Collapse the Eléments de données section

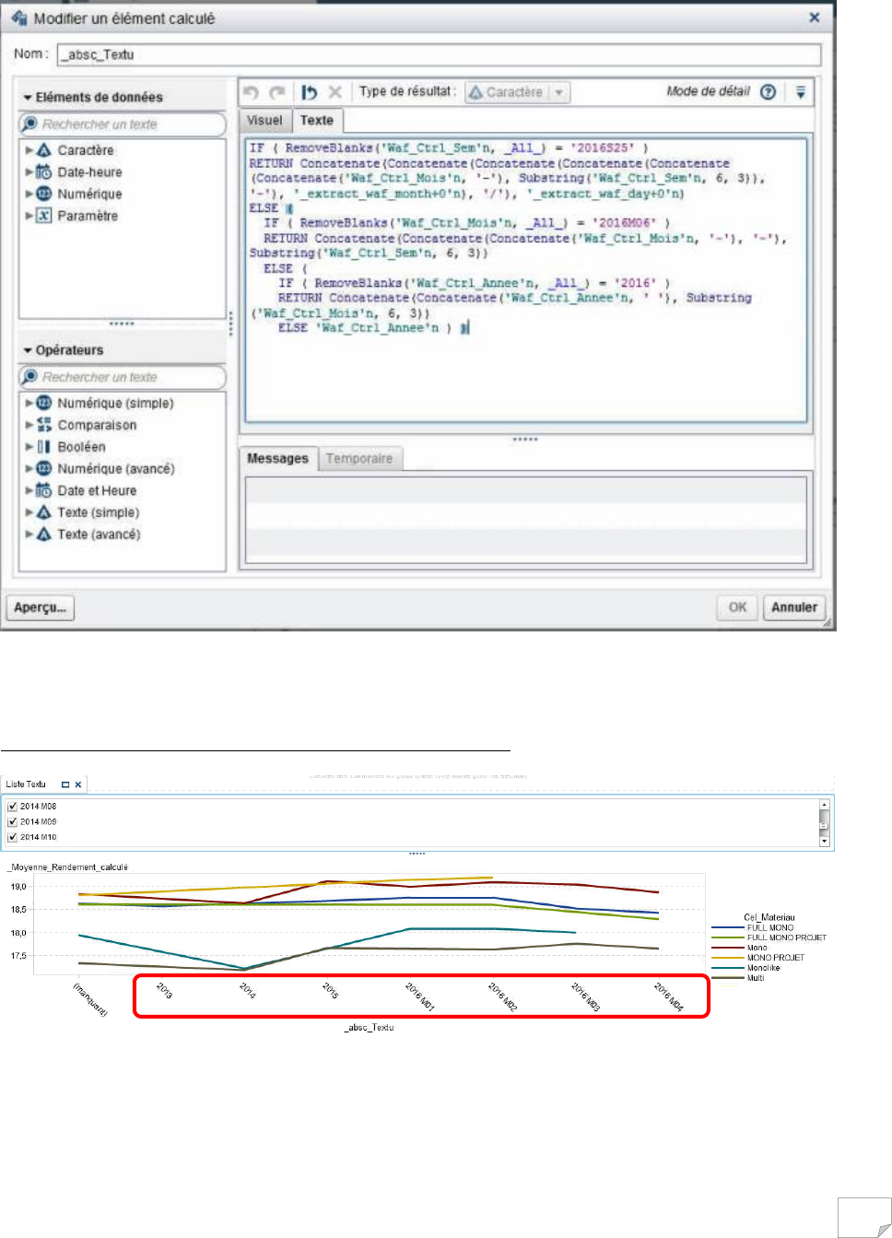click(x=28, y=97)
